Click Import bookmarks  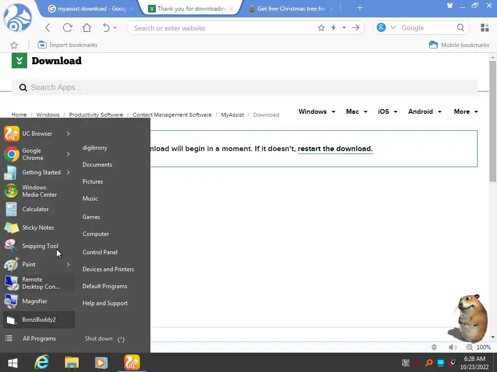[67, 45]
